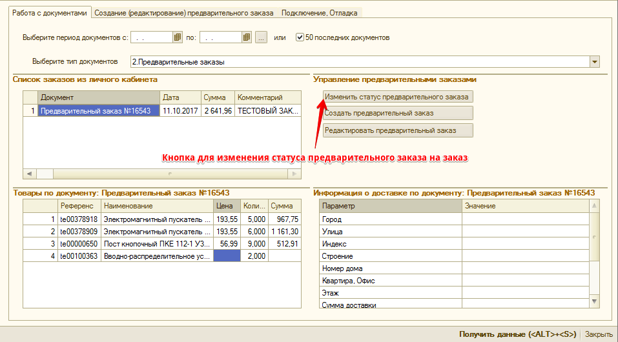
Task: Select the Работа с документами tab
Action: 49,13
